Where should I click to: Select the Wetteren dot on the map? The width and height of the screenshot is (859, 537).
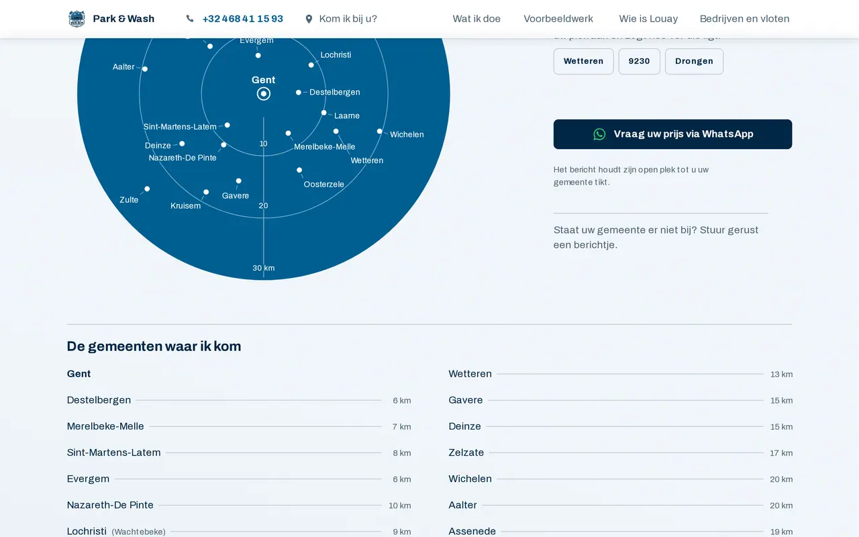click(x=336, y=132)
